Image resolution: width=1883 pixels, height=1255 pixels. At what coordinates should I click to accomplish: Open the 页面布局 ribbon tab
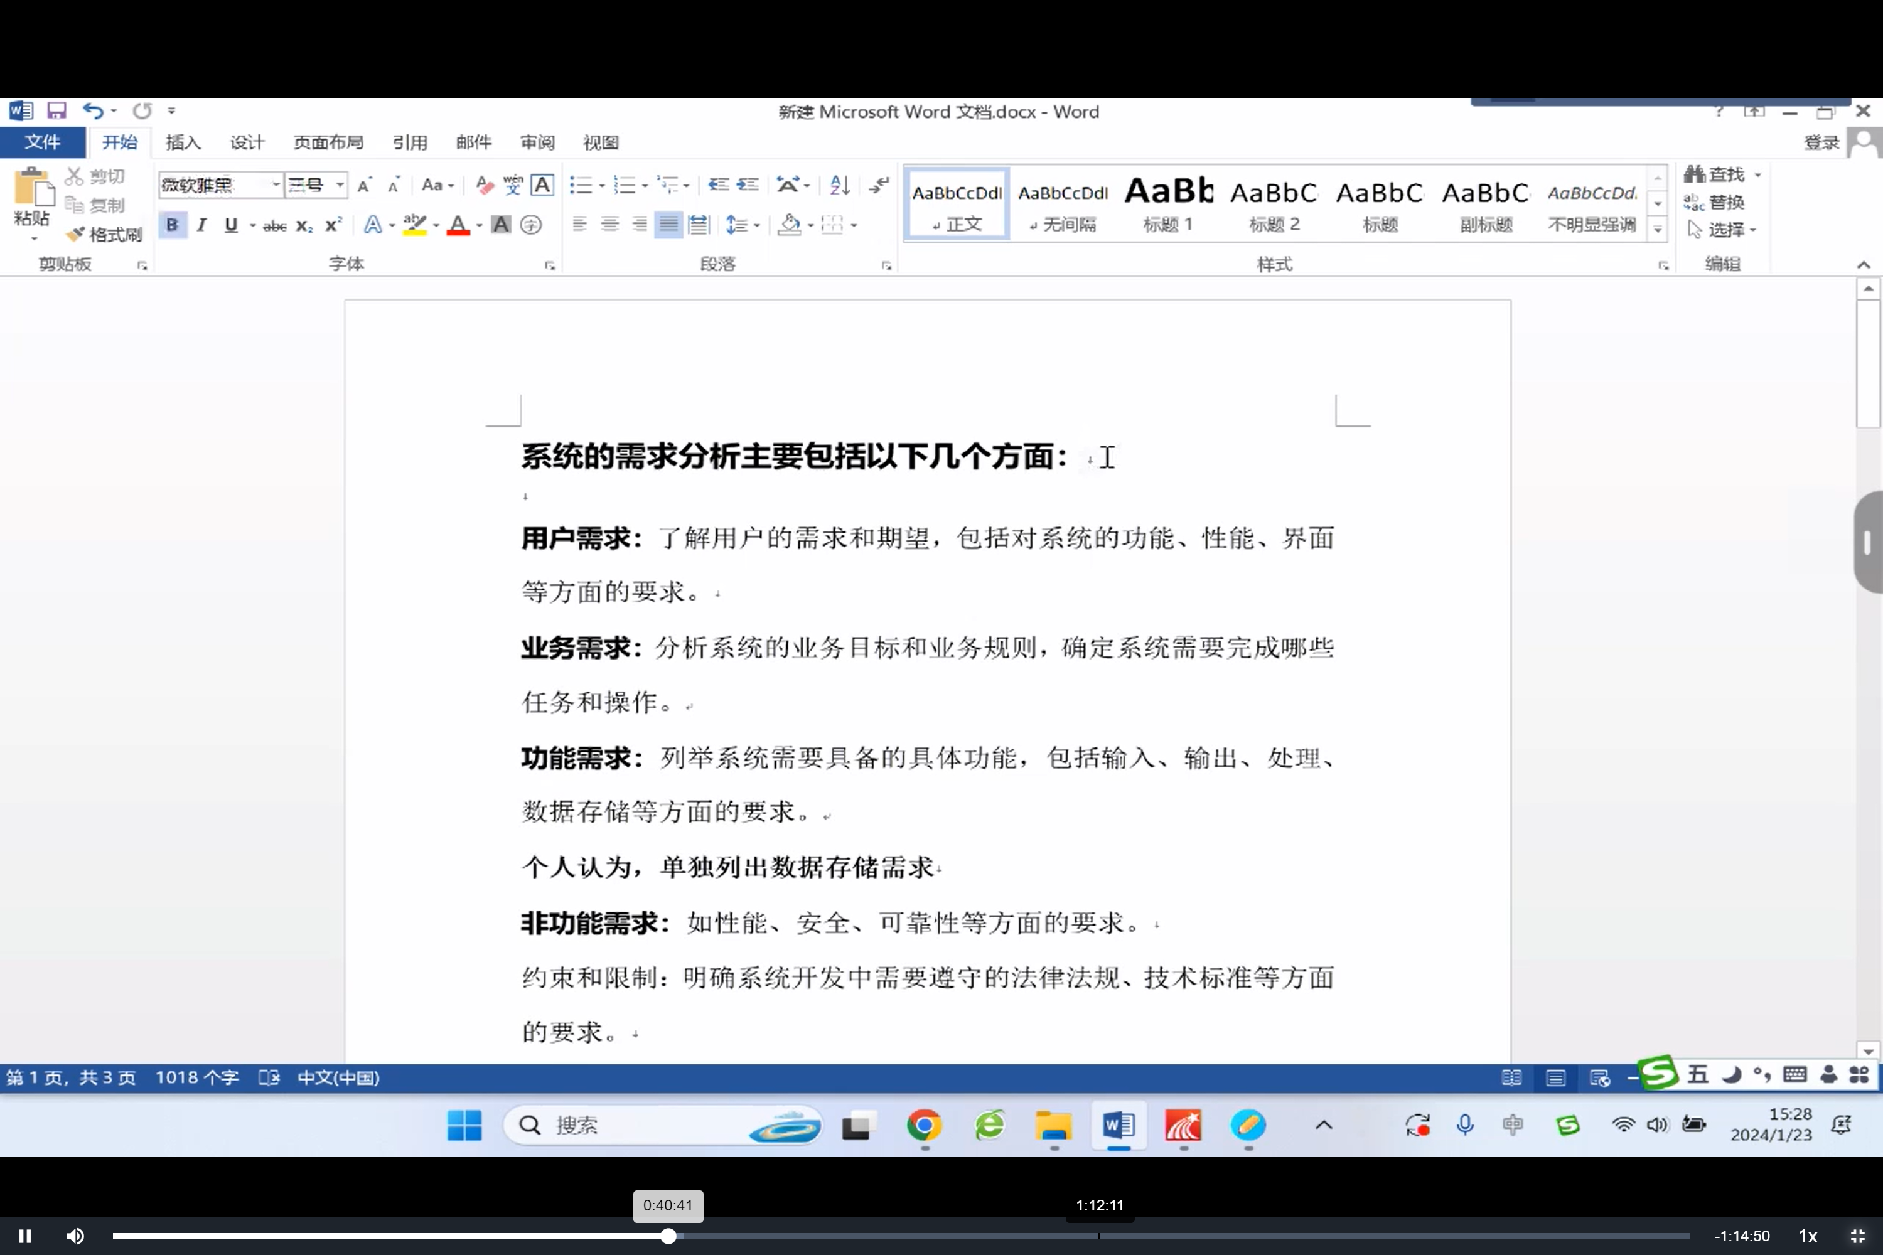[328, 142]
